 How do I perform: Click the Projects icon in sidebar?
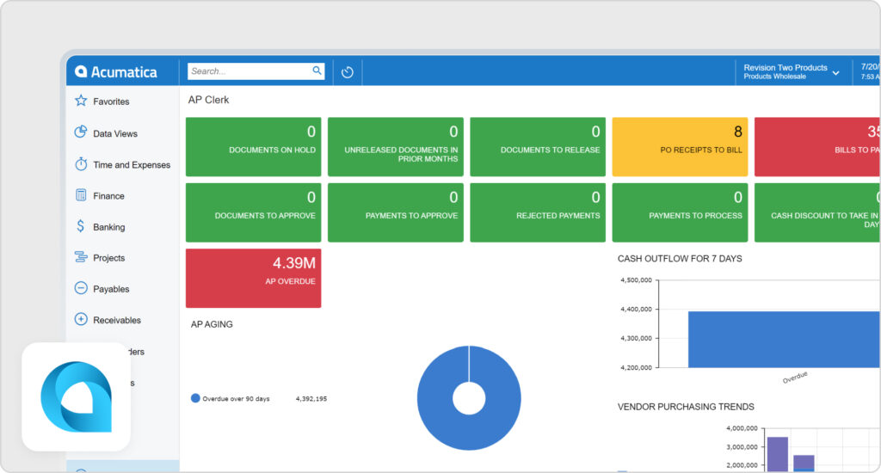[81, 257]
